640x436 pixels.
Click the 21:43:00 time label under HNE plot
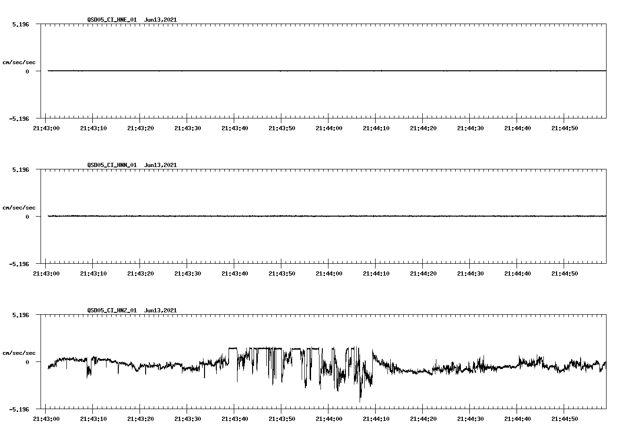pyautogui.click(x=46, y=128)
